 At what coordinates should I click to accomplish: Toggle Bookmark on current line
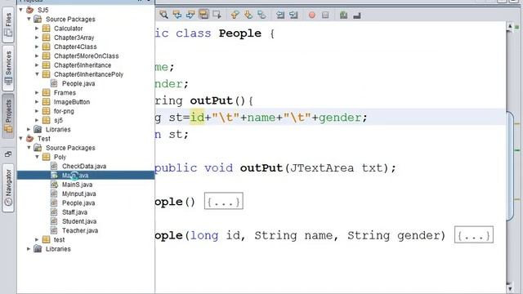pos(261,15)
